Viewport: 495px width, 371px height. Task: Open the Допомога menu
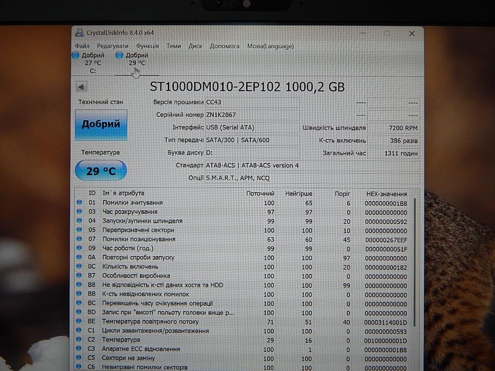(224, 46)
